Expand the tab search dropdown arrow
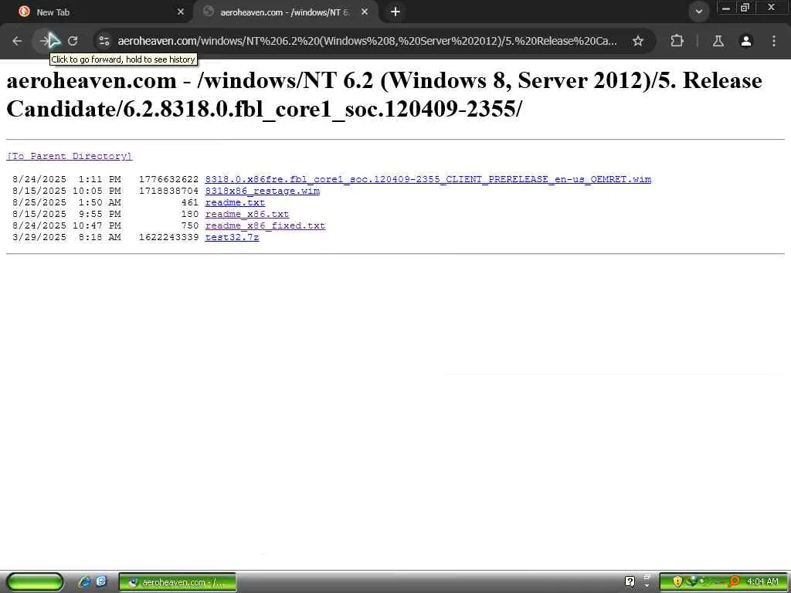The width and height of the screenshot is (791, 593). coord(698,12)
